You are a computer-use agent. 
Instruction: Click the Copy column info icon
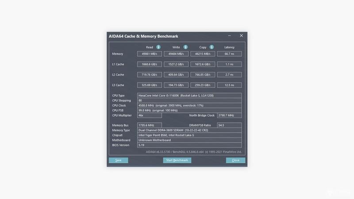[212, 47]
